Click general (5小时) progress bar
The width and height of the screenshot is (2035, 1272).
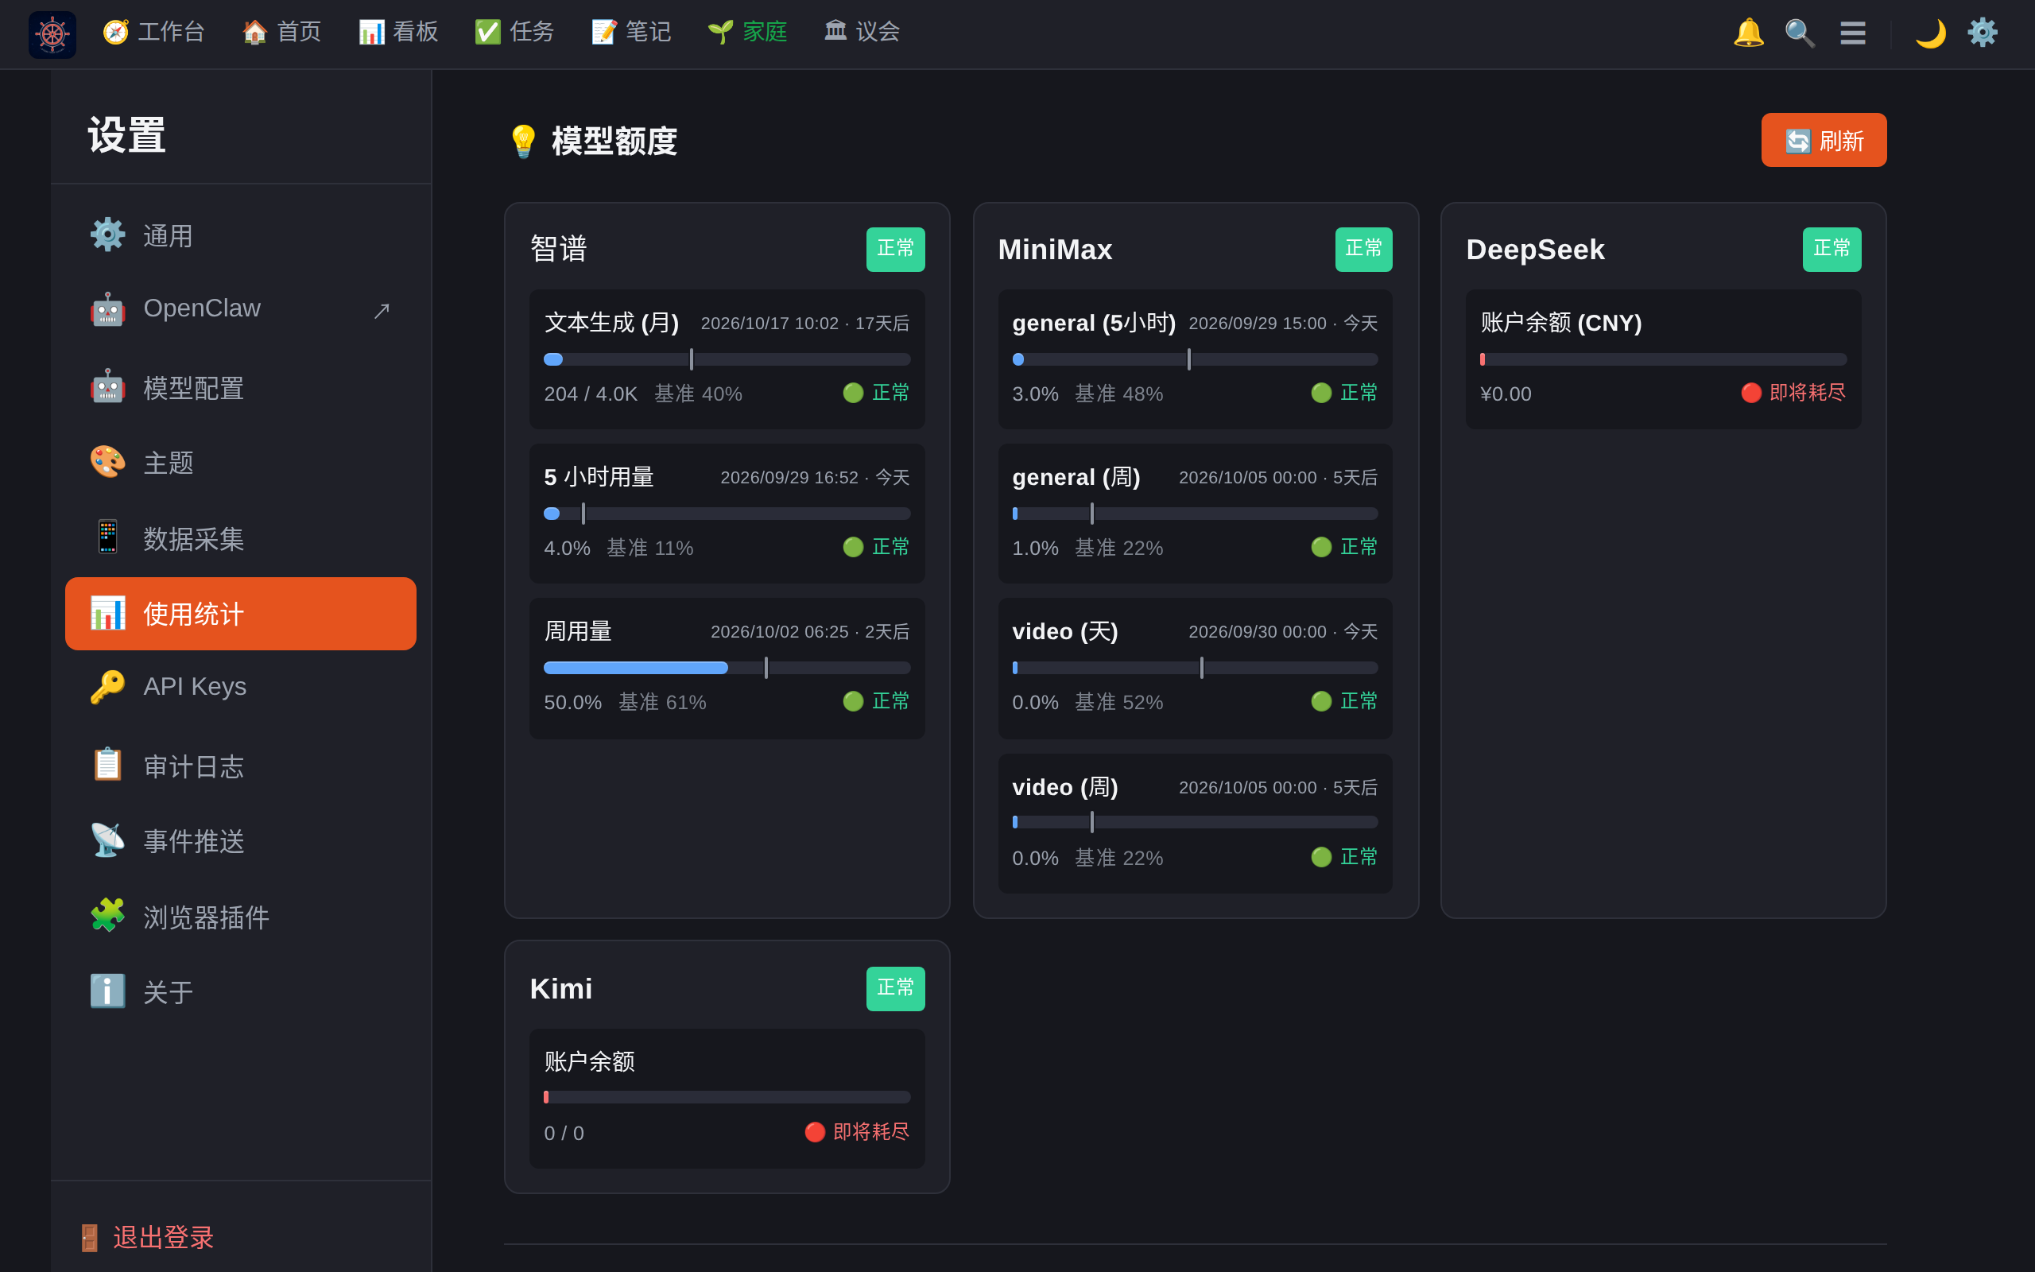pos(1195,359)
